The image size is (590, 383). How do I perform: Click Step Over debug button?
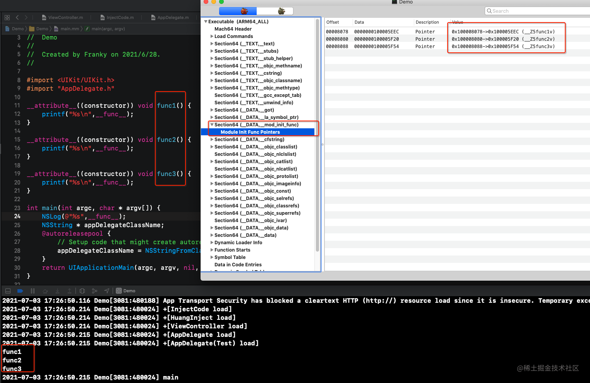45,291
